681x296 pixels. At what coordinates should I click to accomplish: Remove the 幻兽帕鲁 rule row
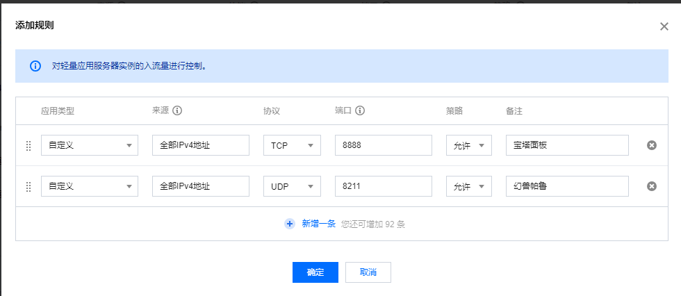tap(652, 186)
